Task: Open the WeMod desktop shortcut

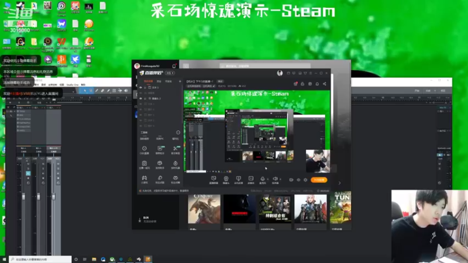Action: pos(61,25)
